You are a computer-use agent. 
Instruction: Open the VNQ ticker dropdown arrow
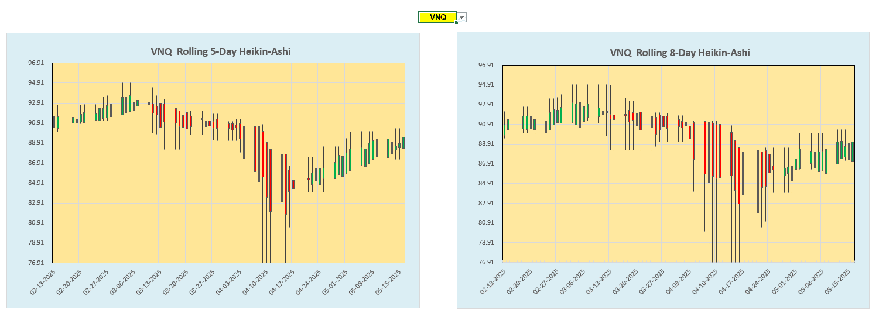tap(462, 18)
